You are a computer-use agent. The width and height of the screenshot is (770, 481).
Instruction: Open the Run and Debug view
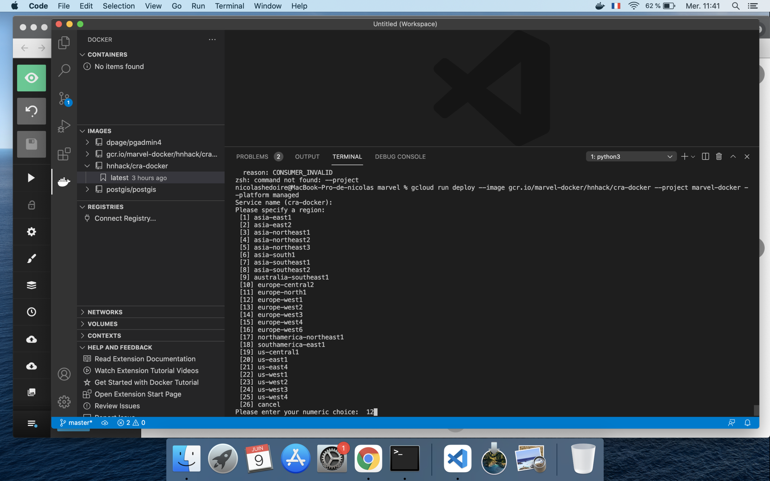click(64, 126)
